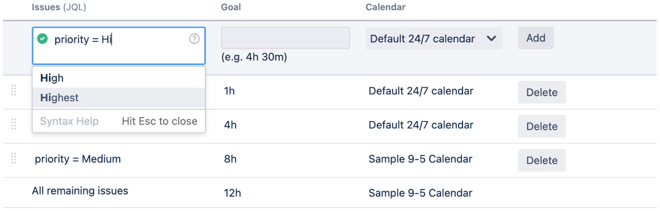660x211 pixels.
Task: Click the drag handle beside the 4h row
Action: tap(14, 124)
